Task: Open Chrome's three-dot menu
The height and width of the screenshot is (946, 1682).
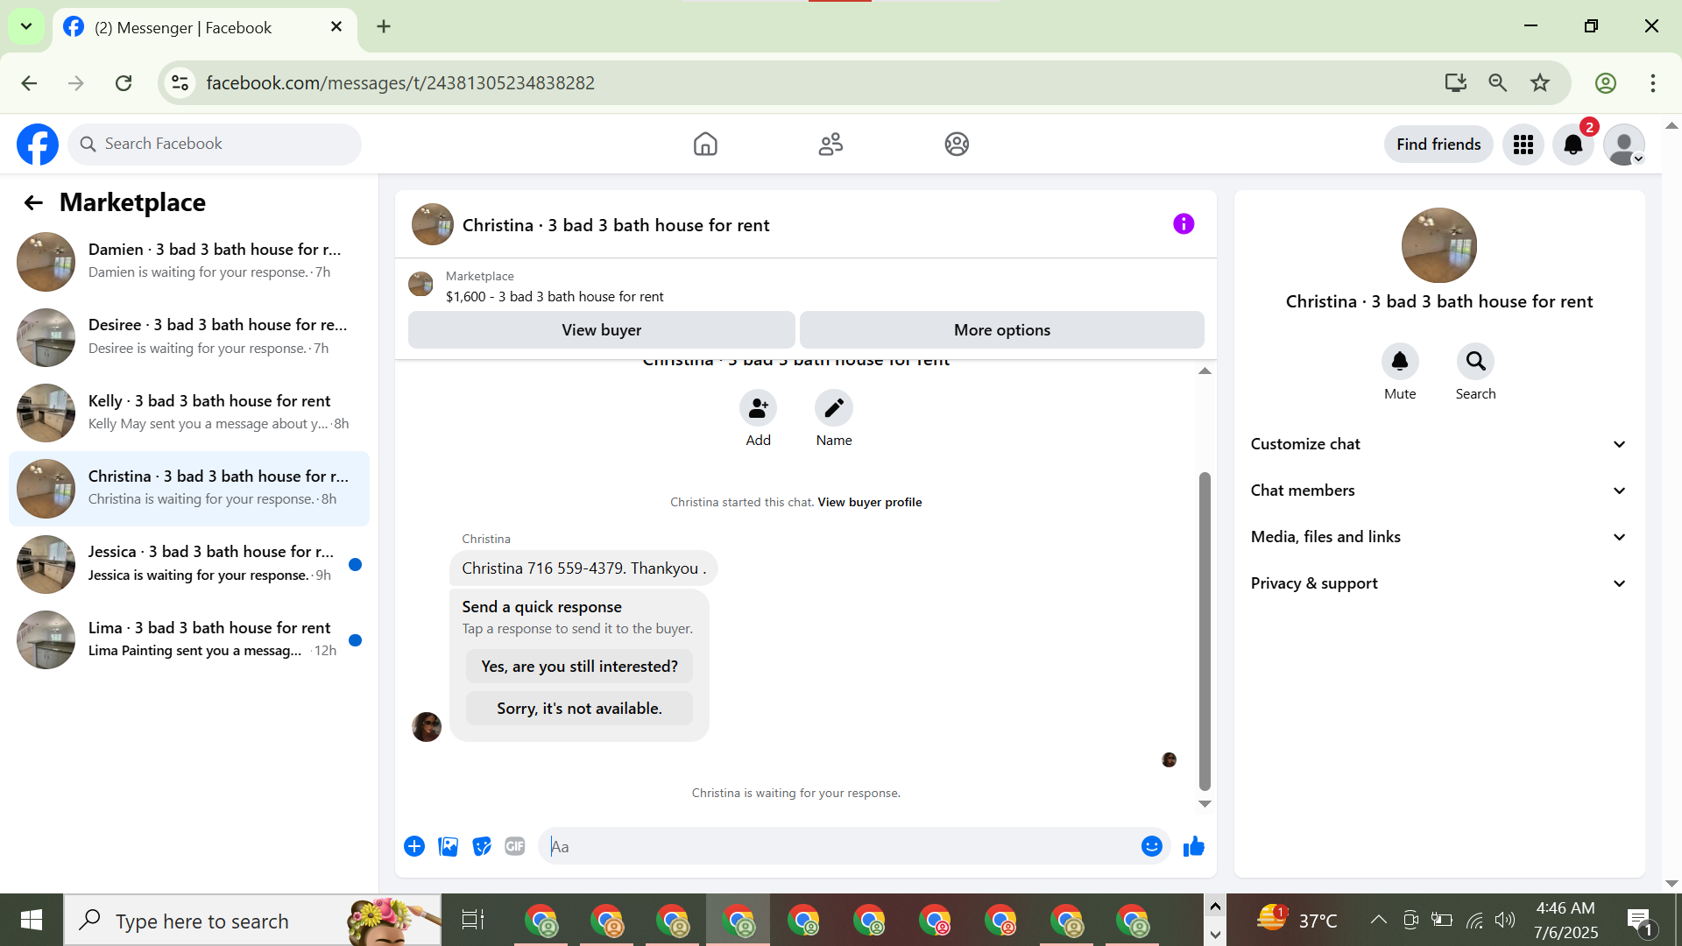Action: coord(1653,83)
